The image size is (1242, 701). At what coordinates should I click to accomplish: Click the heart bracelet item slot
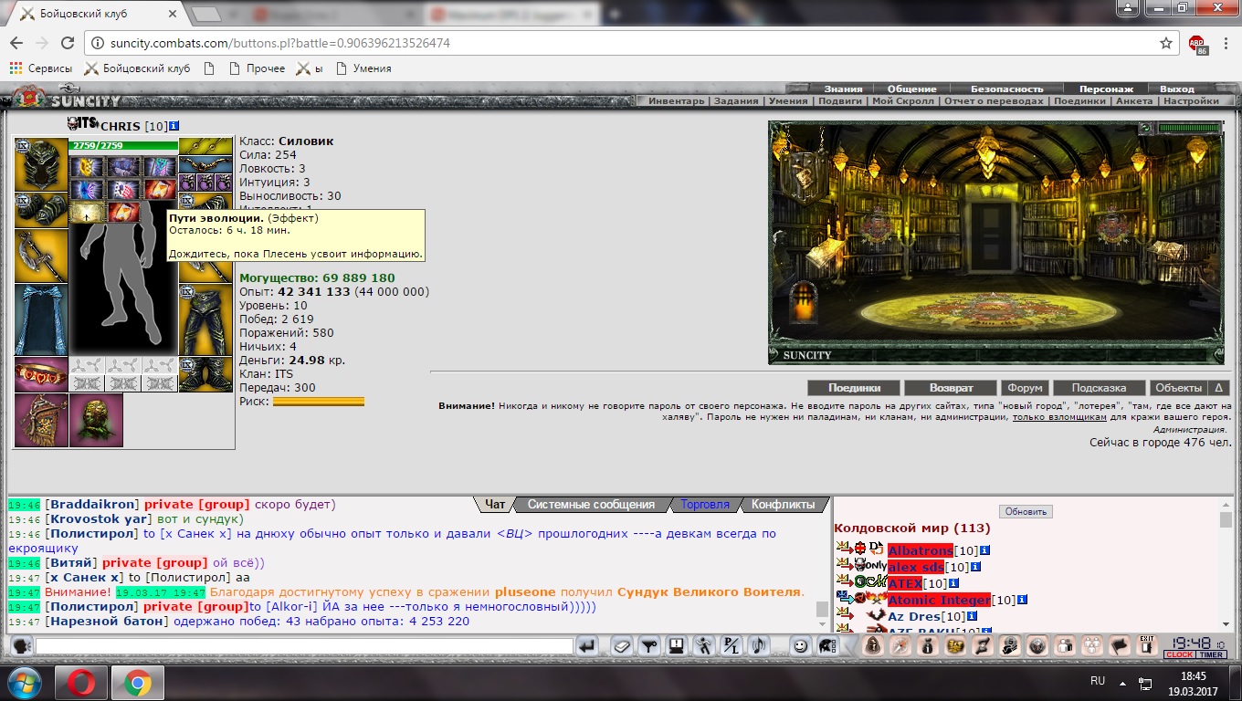[x=41, y=374]
